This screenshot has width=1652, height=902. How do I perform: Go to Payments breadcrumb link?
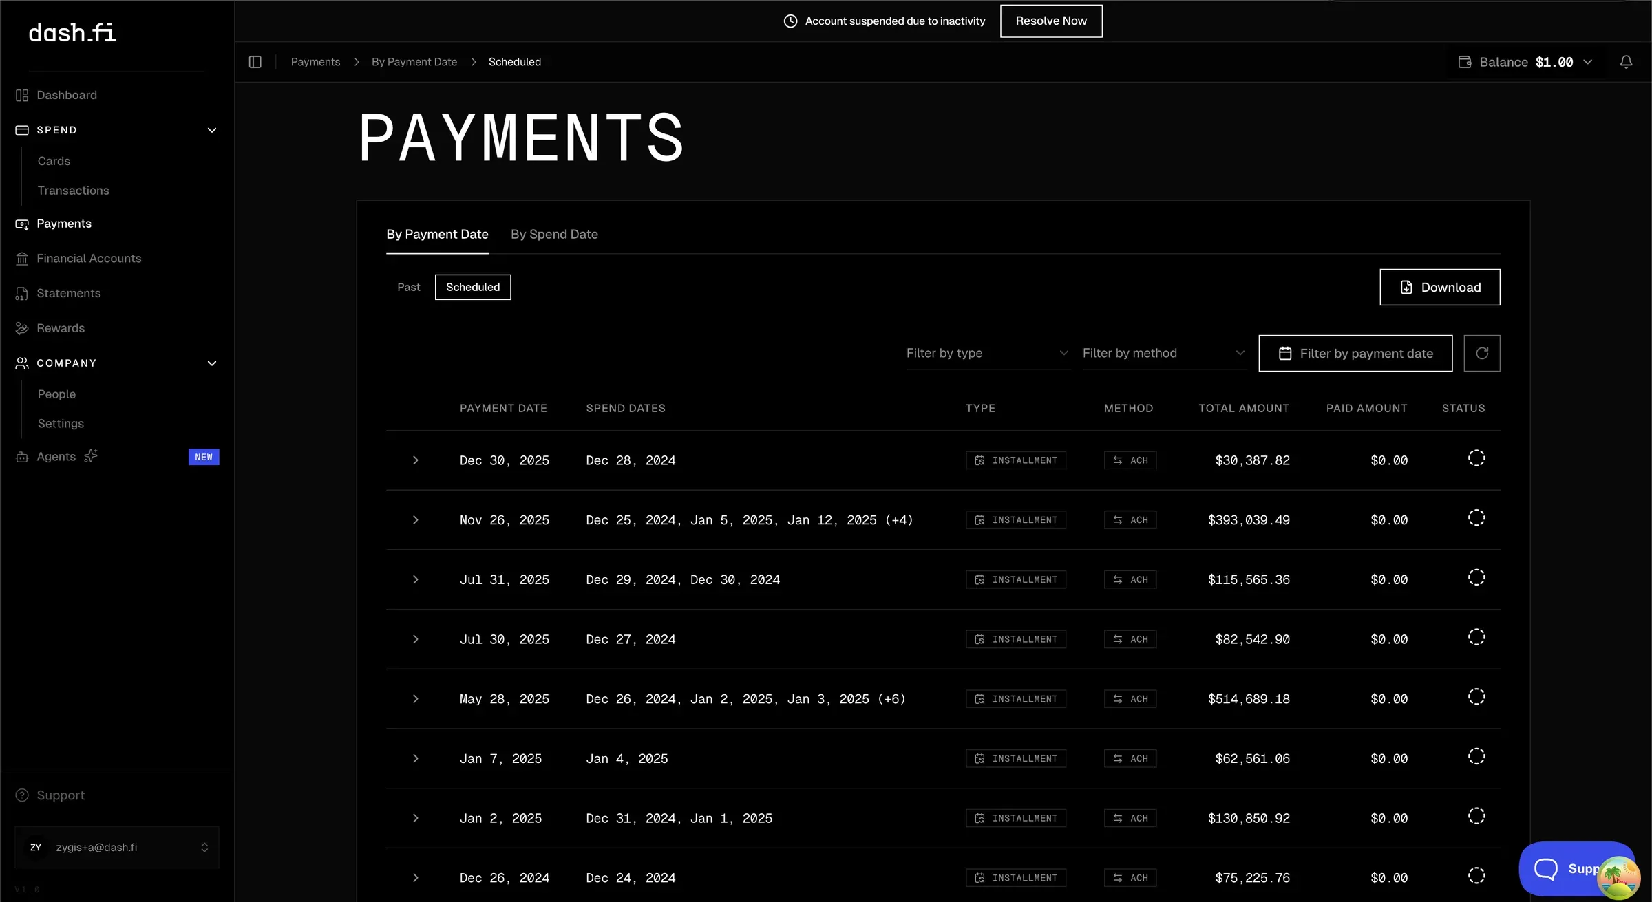(315, 62)
